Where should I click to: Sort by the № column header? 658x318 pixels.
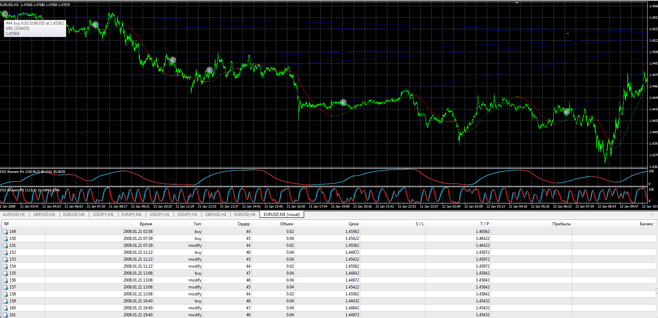23,224
